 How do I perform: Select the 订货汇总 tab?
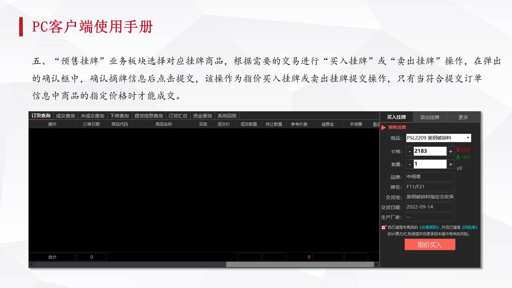[178, 116]
